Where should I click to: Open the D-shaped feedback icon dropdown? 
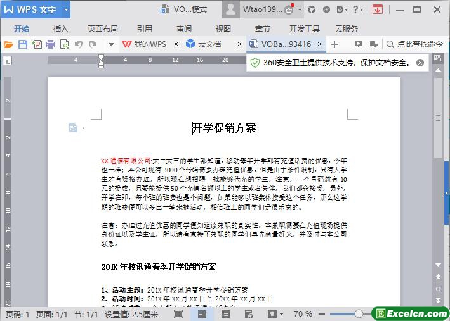tap(342, 9)
